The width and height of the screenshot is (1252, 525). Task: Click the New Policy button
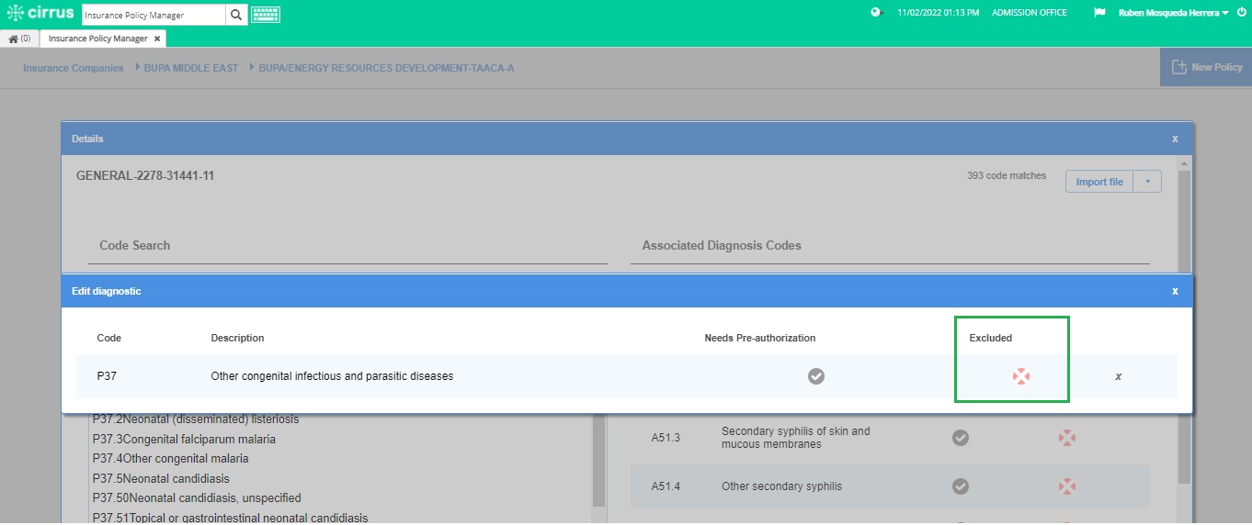coord(1206,67)
